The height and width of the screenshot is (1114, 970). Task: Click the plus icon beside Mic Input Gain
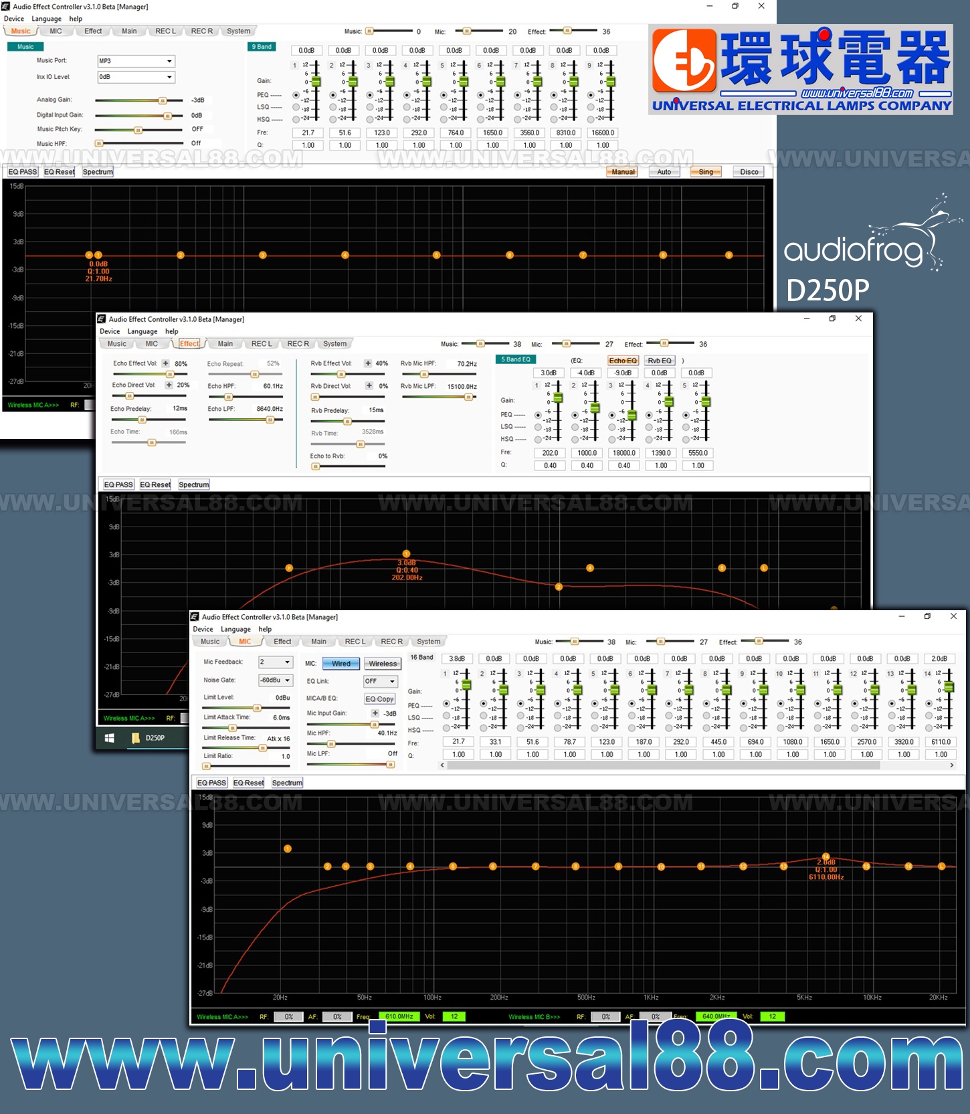click(x=375, y=713)
